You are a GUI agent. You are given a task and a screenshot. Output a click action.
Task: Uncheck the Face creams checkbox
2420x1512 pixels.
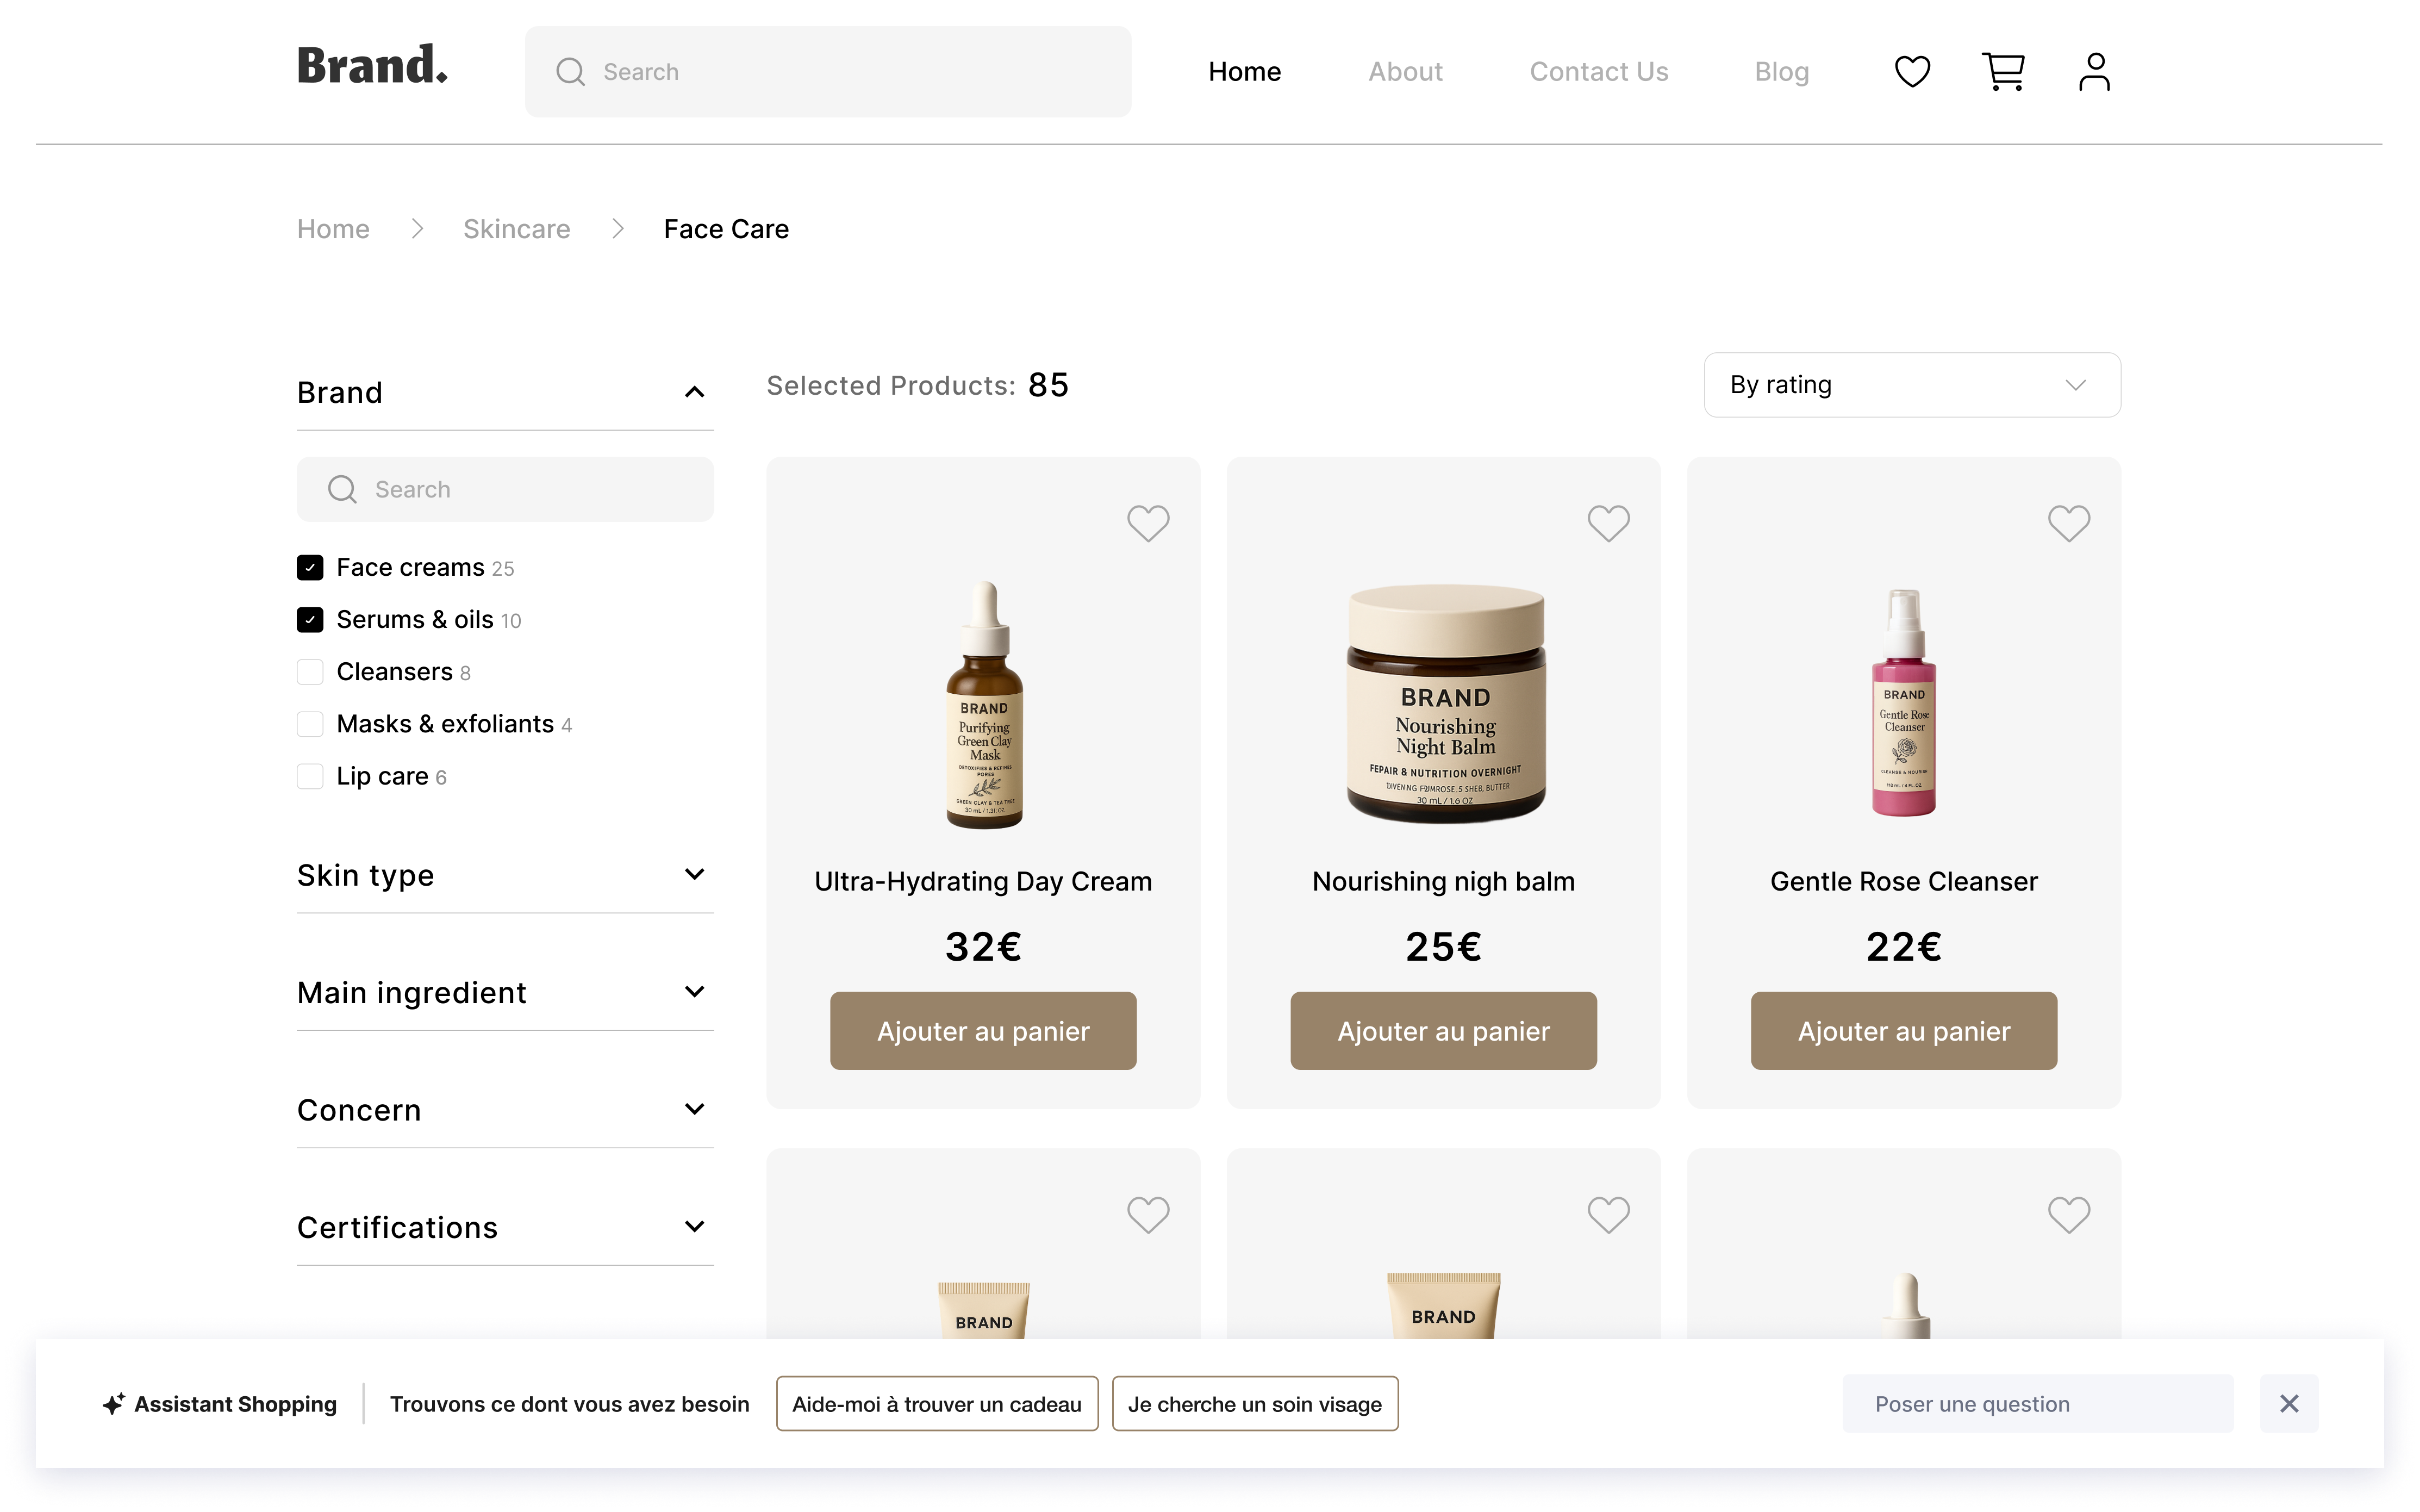[x=310, y=568]
